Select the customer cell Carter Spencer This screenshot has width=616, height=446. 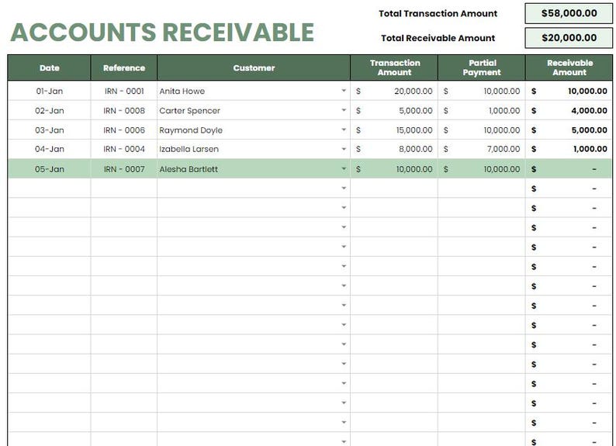254,111
